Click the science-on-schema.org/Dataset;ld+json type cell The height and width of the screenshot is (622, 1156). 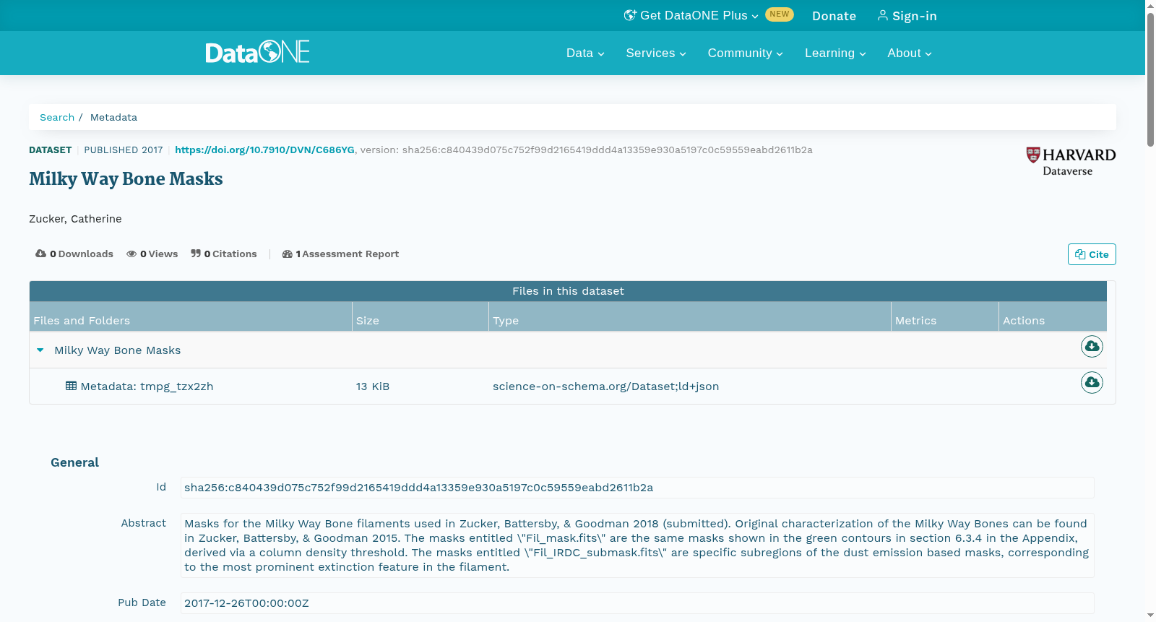coord(605,386)
